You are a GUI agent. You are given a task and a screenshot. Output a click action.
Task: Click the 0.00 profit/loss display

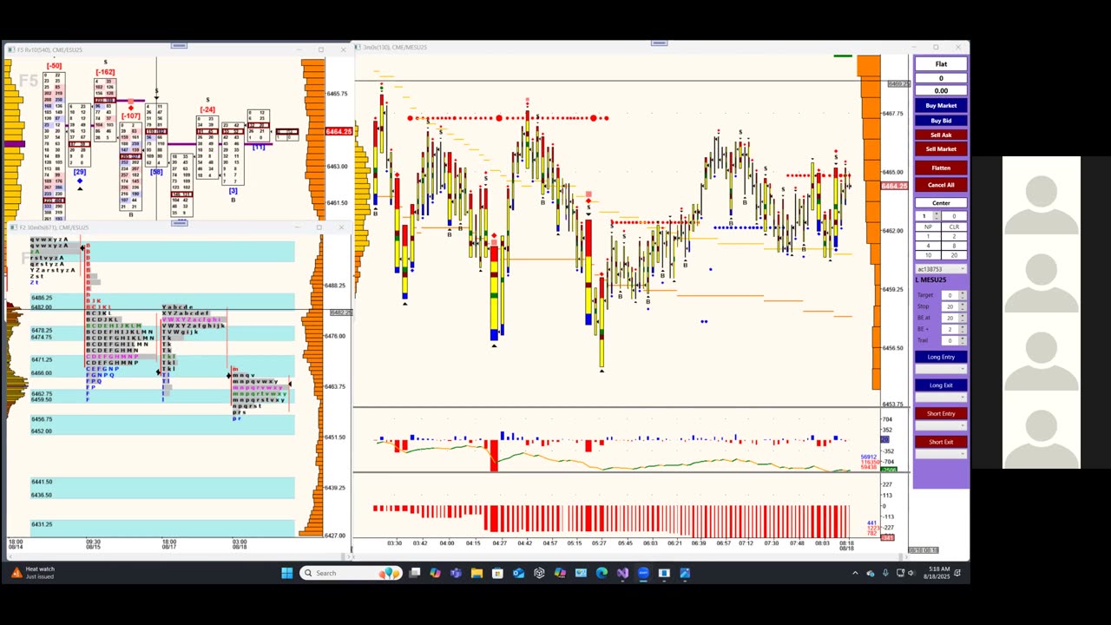point(941,90)
